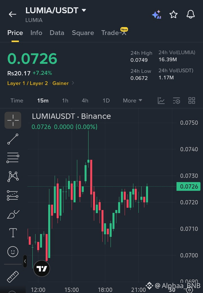
Task: Open the Gainer tag link
Action: coord(60,83)
